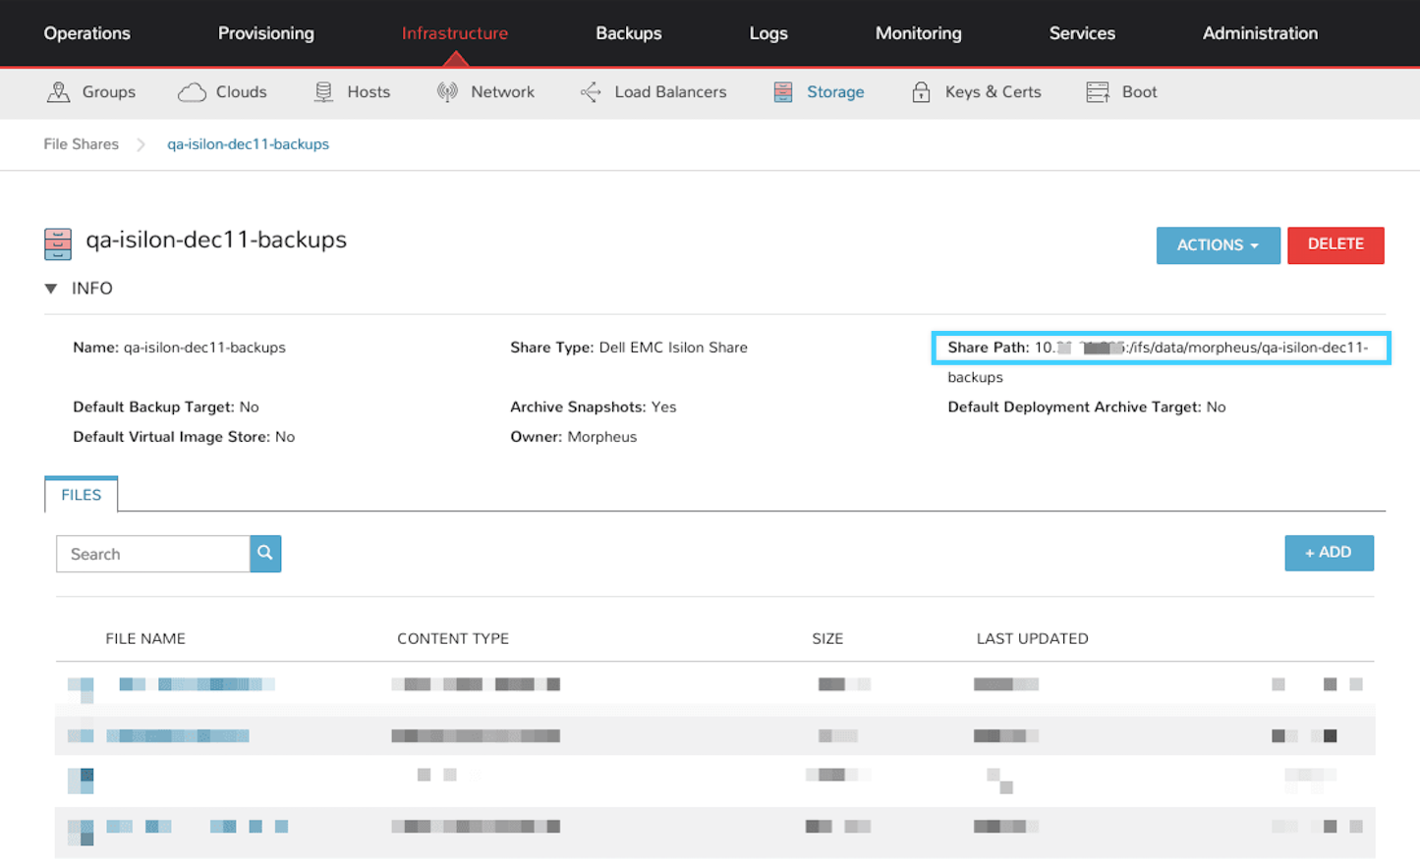
Task: Open the Clouds subnav link
Action: tap(242, 92)
